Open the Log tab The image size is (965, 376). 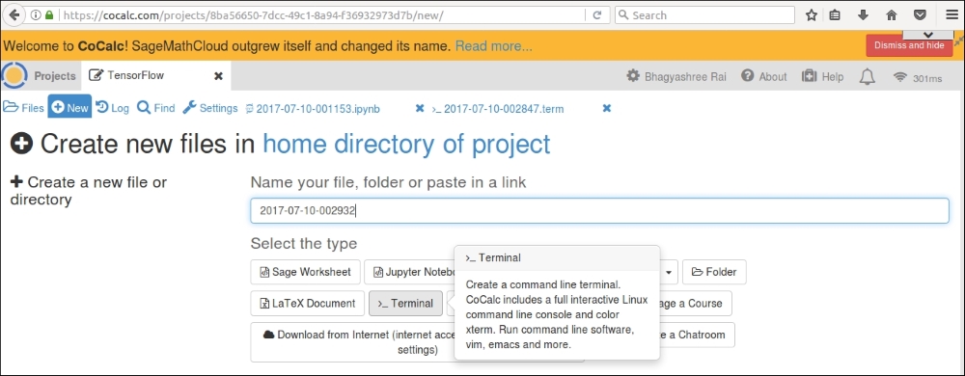pos(113,108)
